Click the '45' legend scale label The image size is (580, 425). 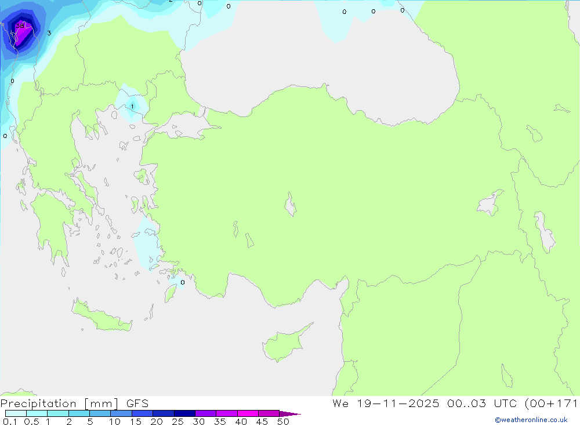pyautogui.click(x=262, y=422)
